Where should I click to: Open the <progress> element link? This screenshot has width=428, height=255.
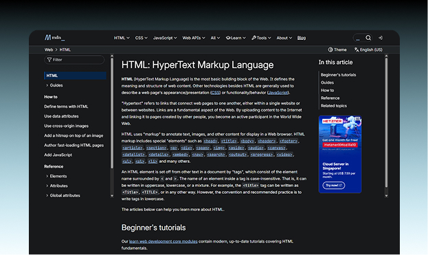click(262, 155)
